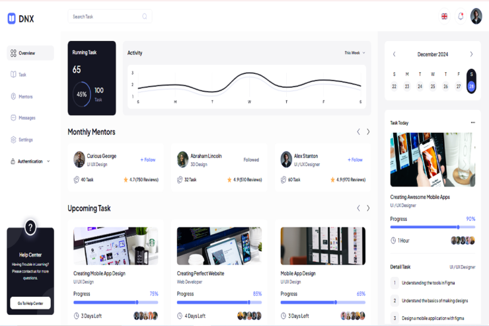This screenshot has height=326, width=489.
Task: Open the user profile avatar
Action: (476, 17)
